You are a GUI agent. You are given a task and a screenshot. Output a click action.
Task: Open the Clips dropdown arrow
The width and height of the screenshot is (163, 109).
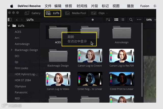tap(107, 13)
